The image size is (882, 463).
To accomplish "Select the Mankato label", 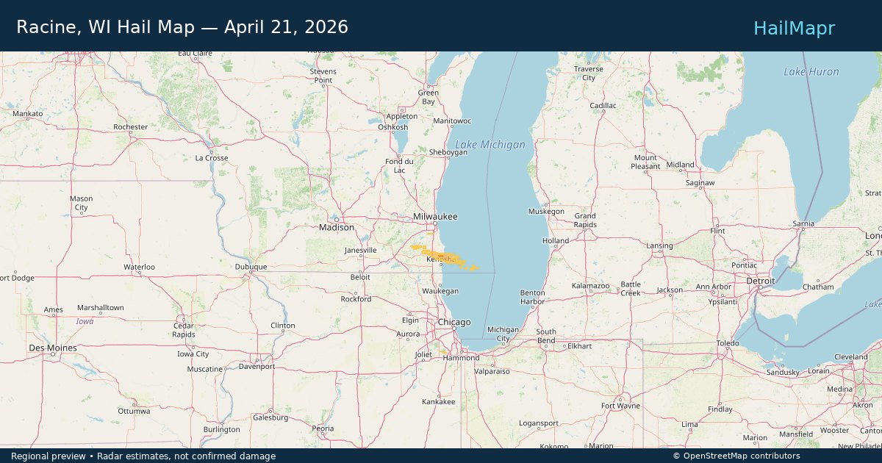I will tap(28, 114).
